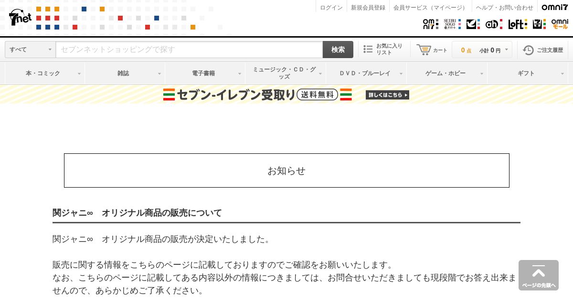This screenshot has width=573, height=300.
Task: Open the 雑誌 category
Action: click(123, 73)
